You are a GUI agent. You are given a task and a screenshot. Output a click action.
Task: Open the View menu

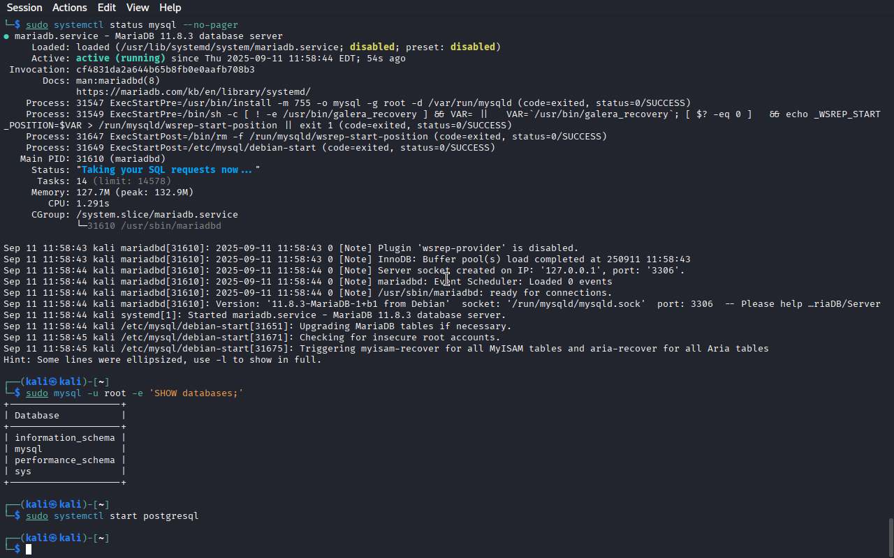click(x=138, y=8)
